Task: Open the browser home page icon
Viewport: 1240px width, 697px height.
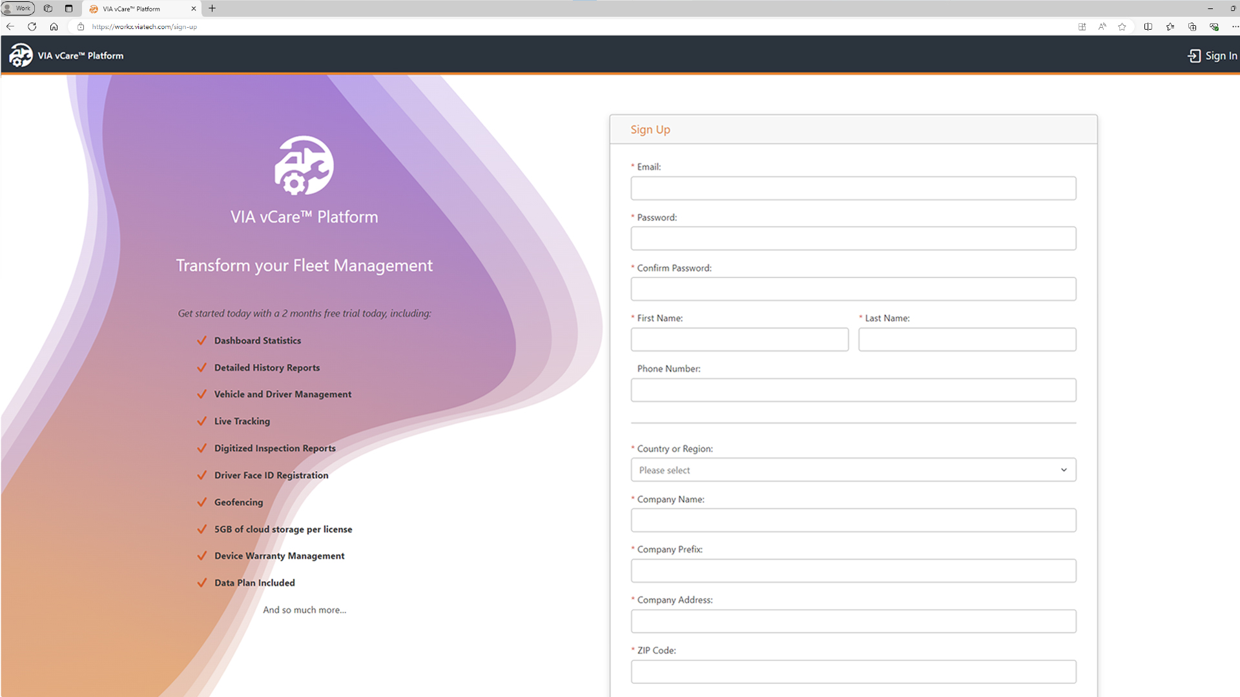Action: [x=54, y=26]
